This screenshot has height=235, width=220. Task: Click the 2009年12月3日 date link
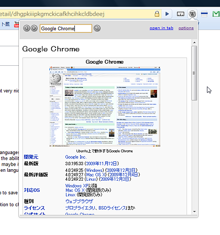pyautogui.click(x=121, y=170)
